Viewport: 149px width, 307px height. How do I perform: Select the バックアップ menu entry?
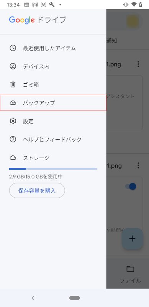click(53, 103)
